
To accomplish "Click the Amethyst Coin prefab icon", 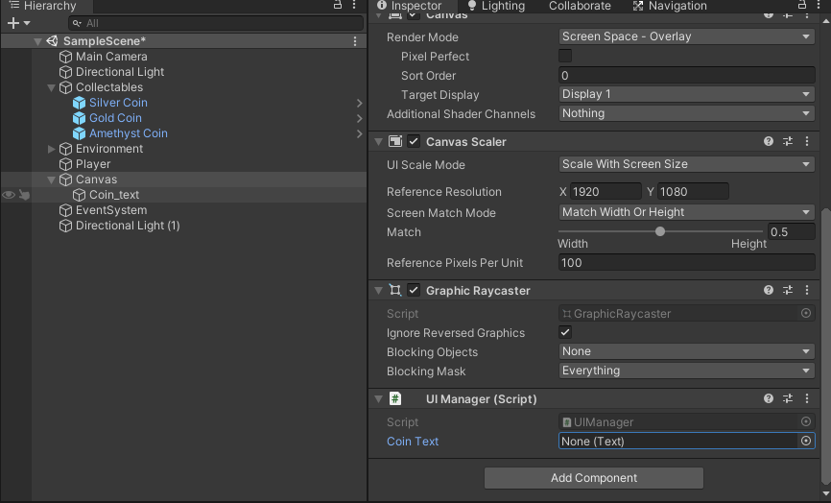I will pyautogui.click(x=79, y=133).
